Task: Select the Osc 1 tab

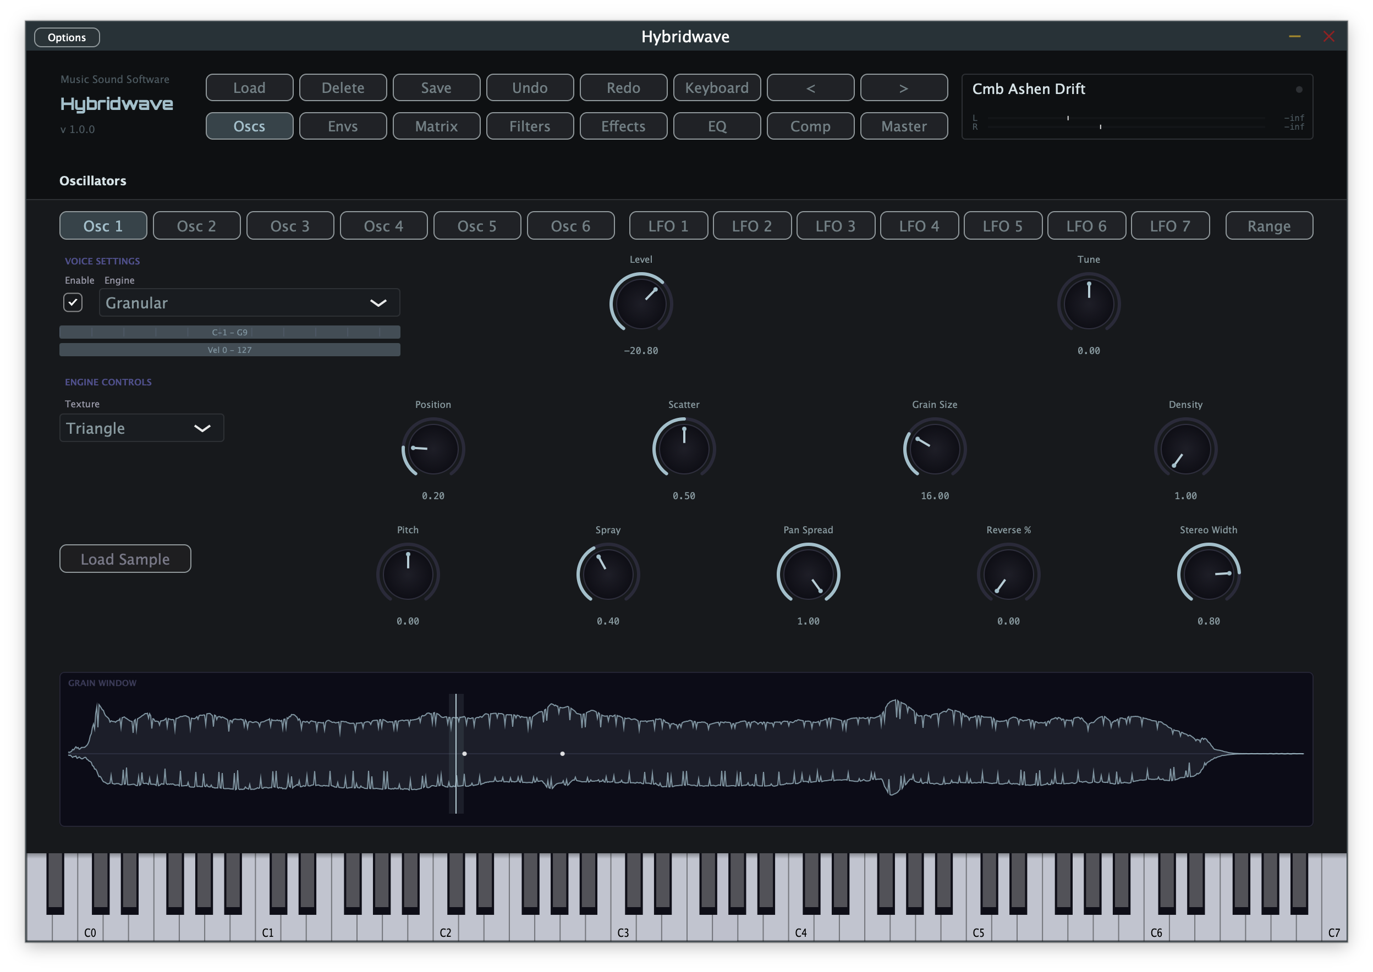Action: (x=103, y=225)
